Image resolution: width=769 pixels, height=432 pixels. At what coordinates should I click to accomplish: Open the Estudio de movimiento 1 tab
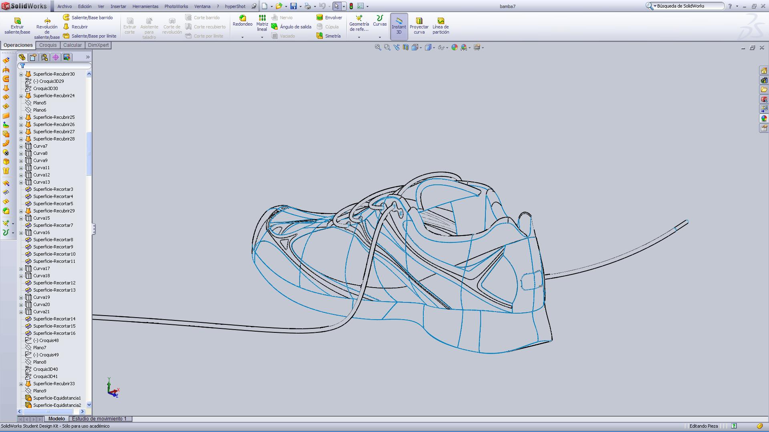(99, 419)
